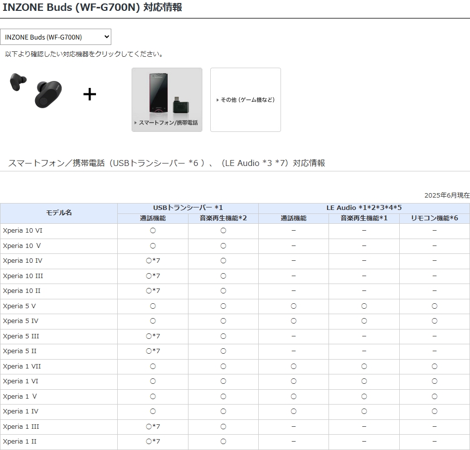The width and height of the screenshot is (470, 450).
Task: Click the 音楽再生機能*1 column header
Action: point(364,218)
